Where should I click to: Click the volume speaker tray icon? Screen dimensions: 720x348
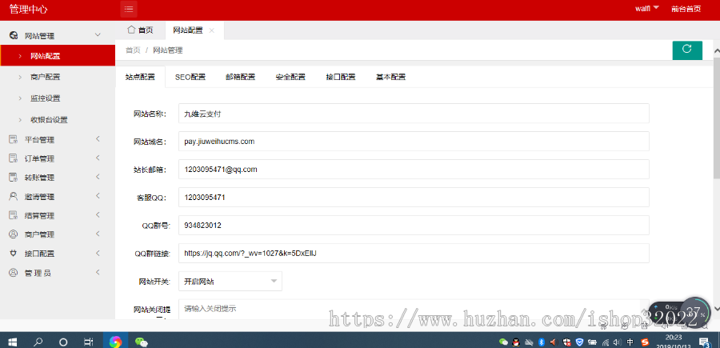618,342
